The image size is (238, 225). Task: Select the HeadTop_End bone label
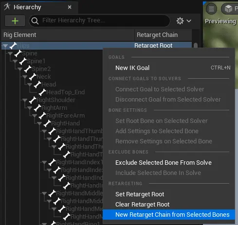coord(66,92)
